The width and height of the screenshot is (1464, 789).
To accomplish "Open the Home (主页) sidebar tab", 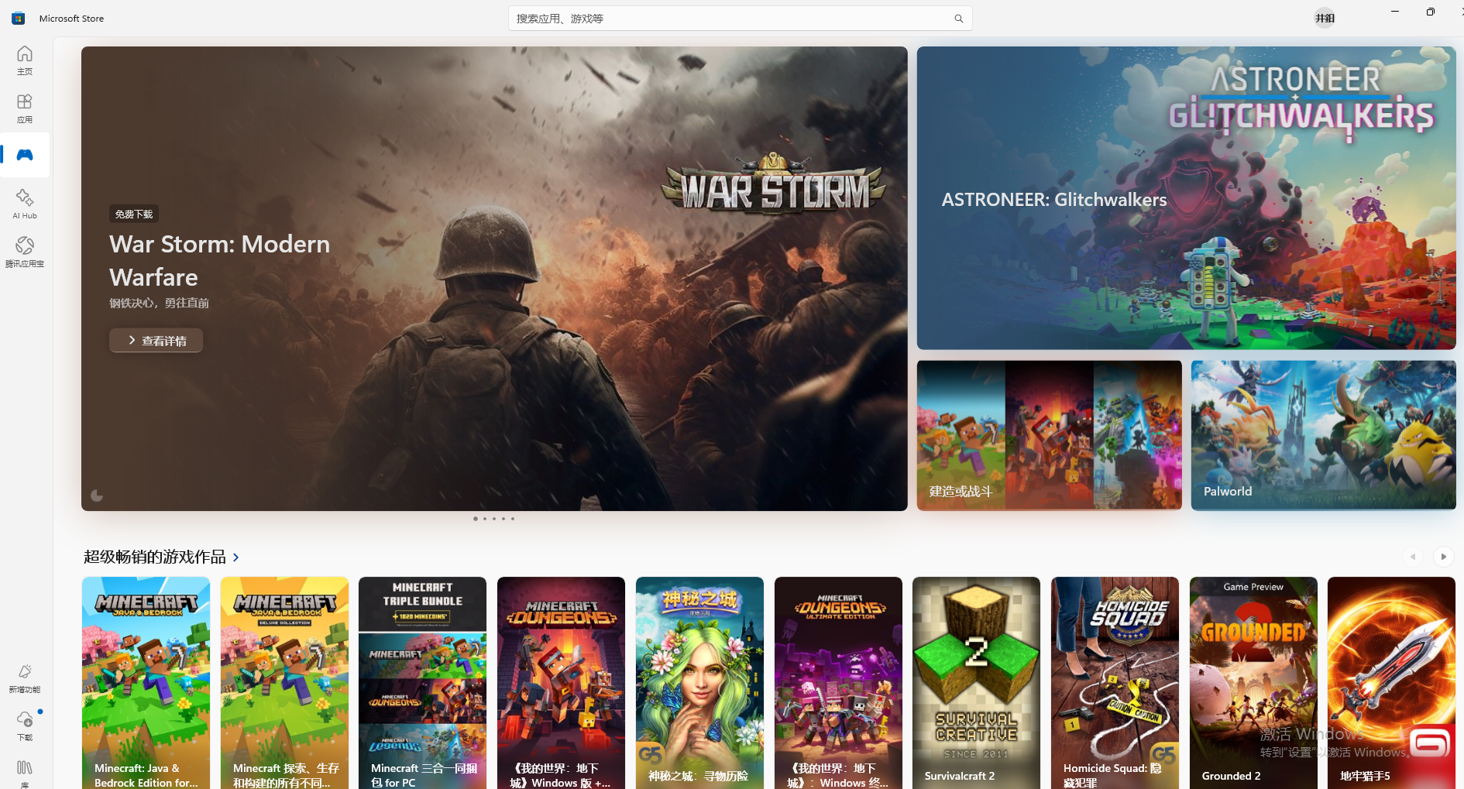I will (x=25, y=60).
